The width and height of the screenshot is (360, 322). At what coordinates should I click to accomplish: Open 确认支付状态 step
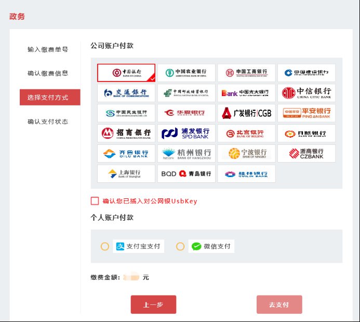(x=48, y=122)
